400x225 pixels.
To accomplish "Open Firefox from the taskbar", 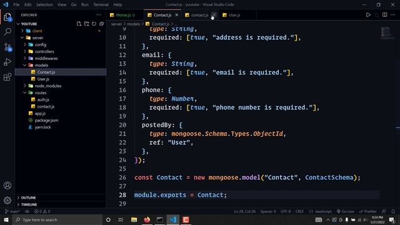I will click(x=147, y=219).
